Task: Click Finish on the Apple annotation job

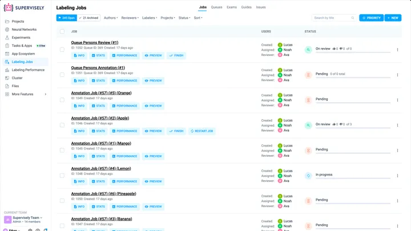Action: tap(176, 131)
